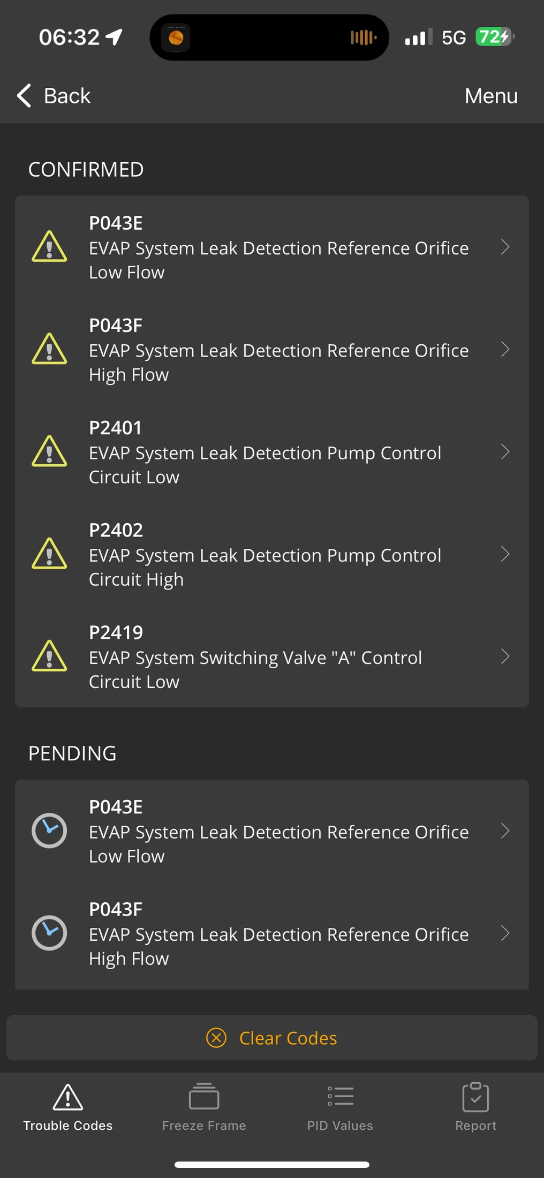Image resolution: width=544 pixels, height=1178 pixels.
Task: Open the Menu in top bar
Action: (491, 96)
